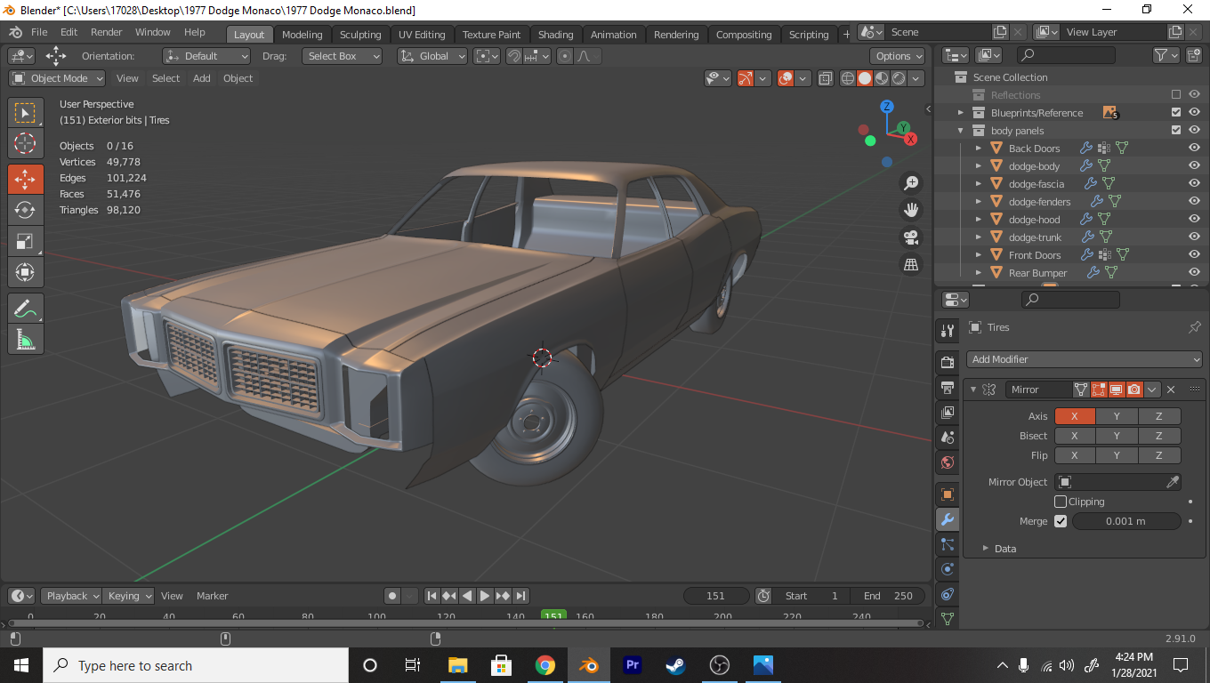Choose the Rotate tool
This screenshot has width=1210, height=683.
tap(26, 210)
